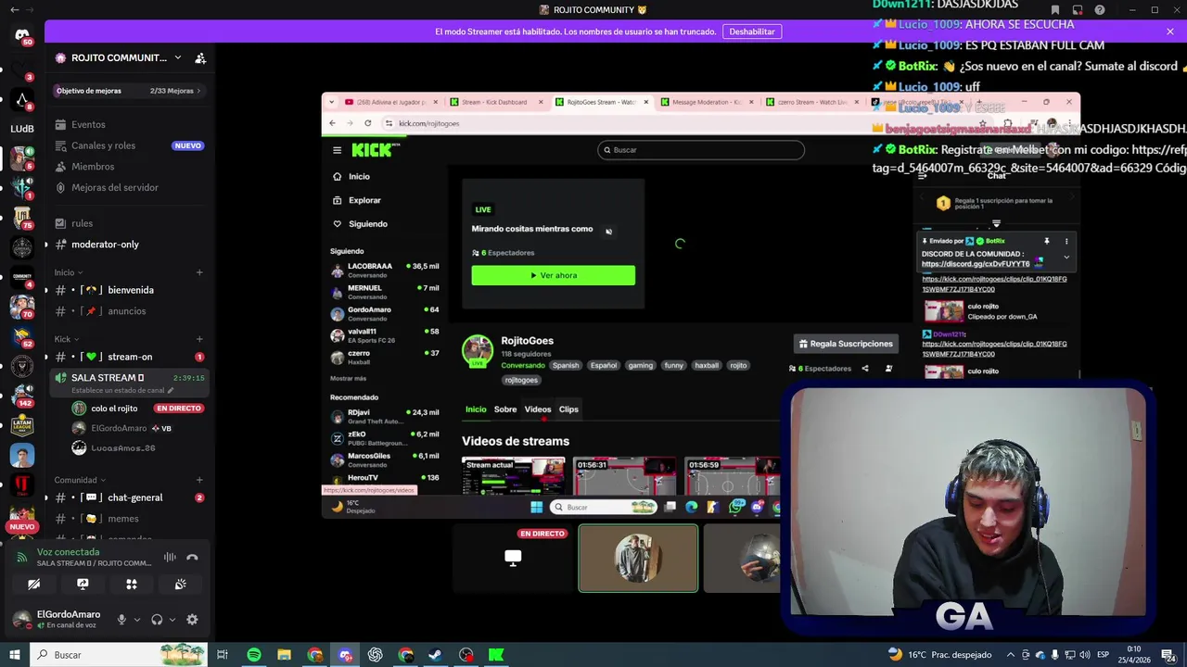Screen dimensions: 1187x667
Task: Open the stream-on channel
Action: 130,357
